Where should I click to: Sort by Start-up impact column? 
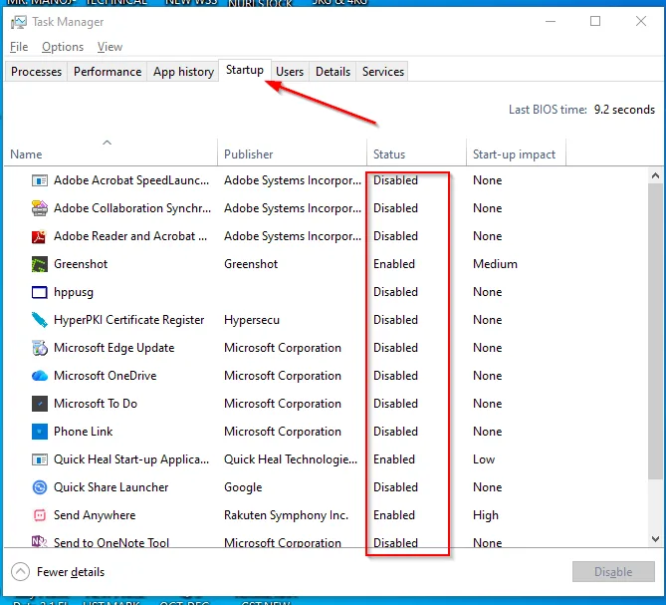[513, 154]
